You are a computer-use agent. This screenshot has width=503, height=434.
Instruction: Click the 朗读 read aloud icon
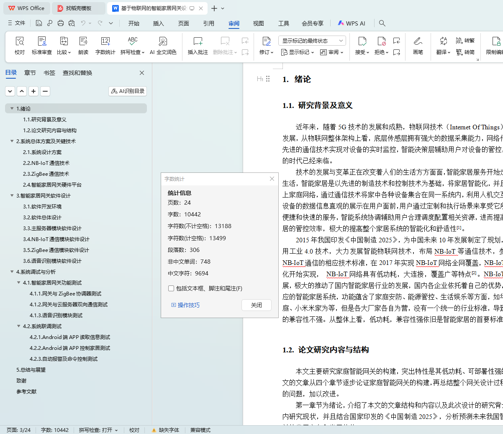click(83, 41)
